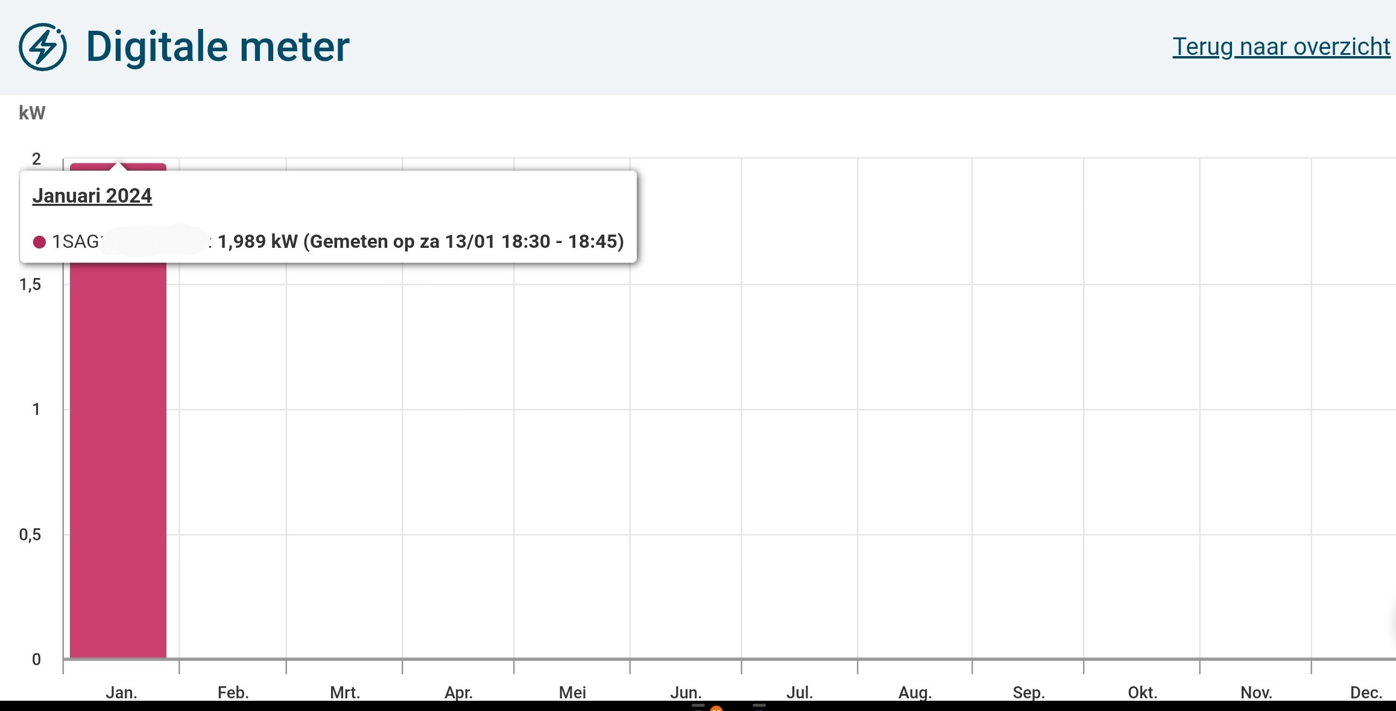Click the tooltip arrow pointer above the bar
Viewport: 1396px width, 711px height.
[118, 166]
